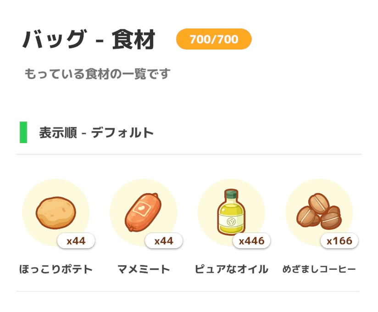Image resolution: width=378 pixels, height=312 pixels.
Task: Click the x166 coffee quantity badge
Action: pyautogui.click(x=339, y=240)
